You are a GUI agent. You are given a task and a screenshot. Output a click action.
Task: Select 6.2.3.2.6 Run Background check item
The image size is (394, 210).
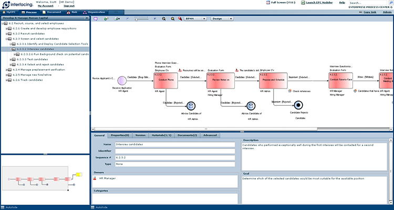[55, 54]
